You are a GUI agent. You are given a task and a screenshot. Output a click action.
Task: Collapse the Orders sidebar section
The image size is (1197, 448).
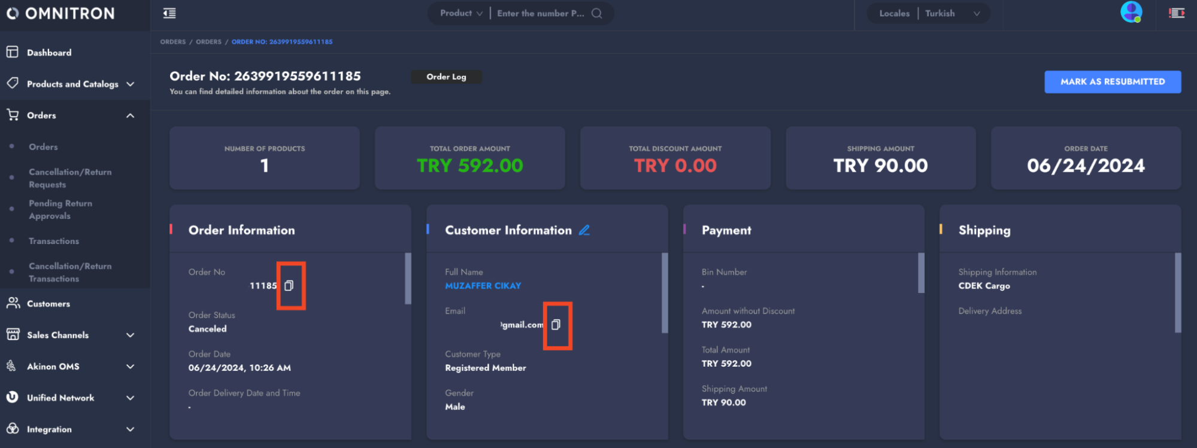coord(130,115)
